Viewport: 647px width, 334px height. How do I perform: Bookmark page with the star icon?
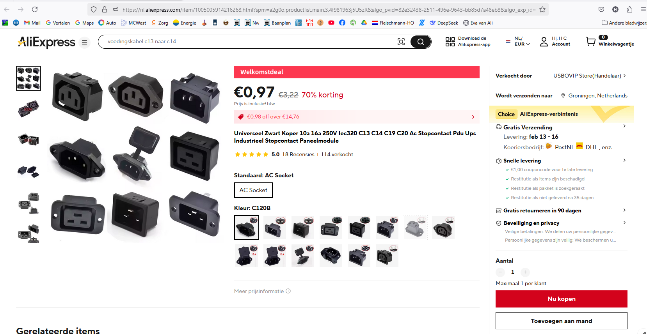pyautogui.click(x=542, y=9)
